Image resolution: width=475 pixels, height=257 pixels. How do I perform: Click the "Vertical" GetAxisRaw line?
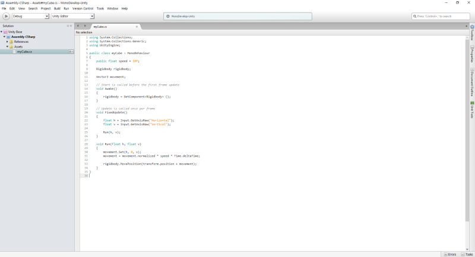(x=137, y=125)
